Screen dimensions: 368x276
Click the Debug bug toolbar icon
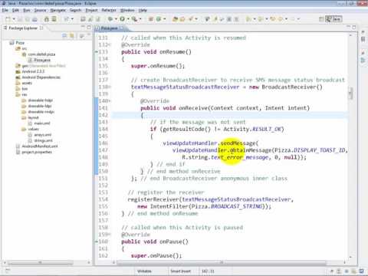[110, 19]
